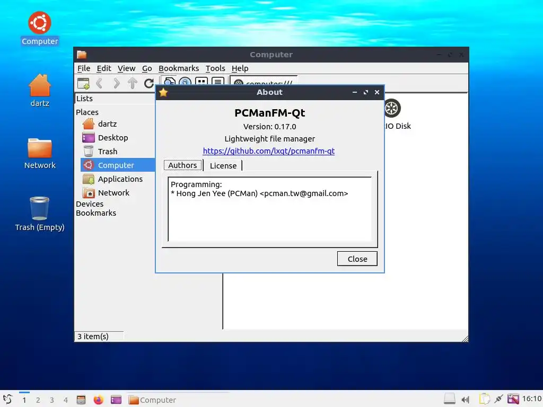Image resolution: width=543 pixels, height=407 pixels.
Task: Open the removable media tray icon
Action: tap(450, 399)
